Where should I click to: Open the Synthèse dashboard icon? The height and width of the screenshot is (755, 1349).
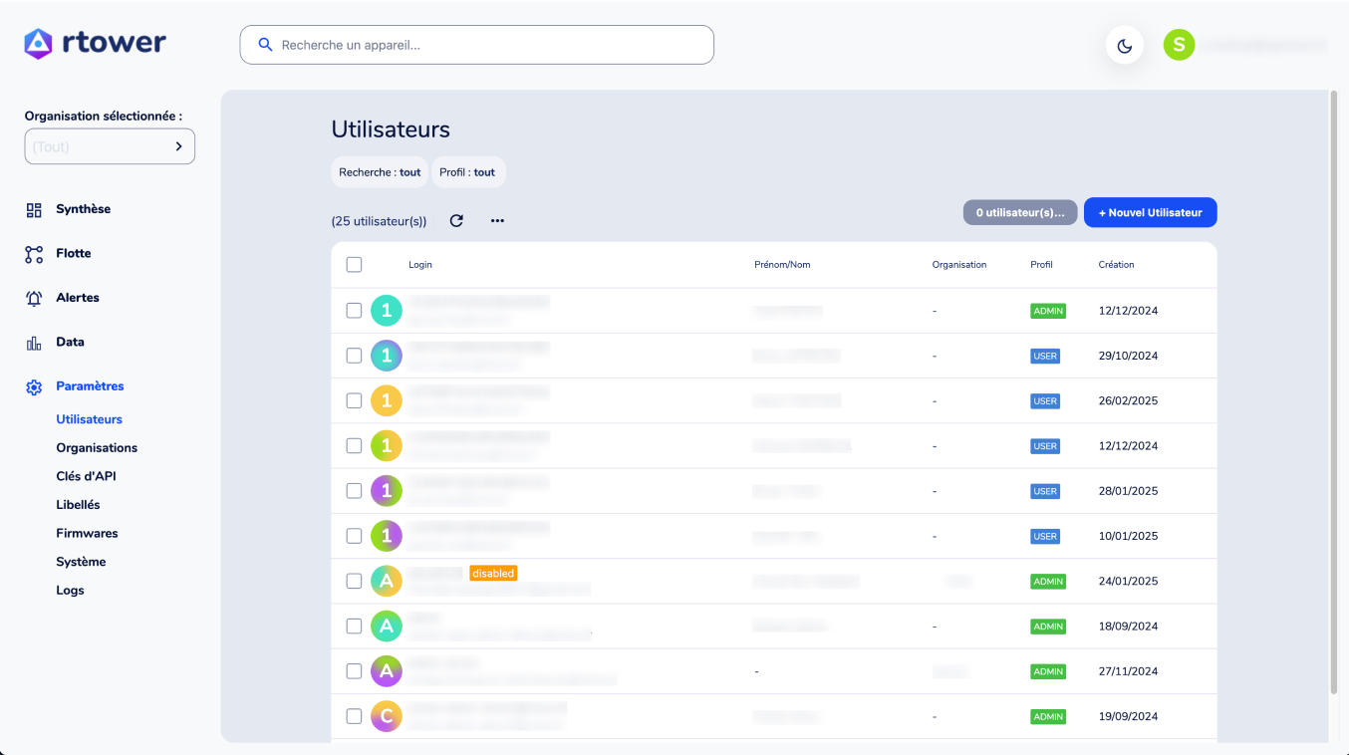click(x=32, y=208)
